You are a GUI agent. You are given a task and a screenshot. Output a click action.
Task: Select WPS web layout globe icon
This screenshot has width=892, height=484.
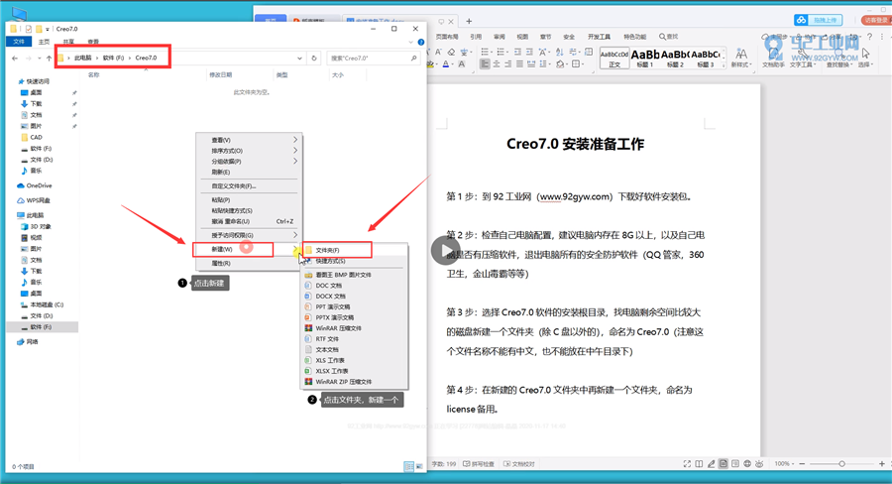(747, 464)
